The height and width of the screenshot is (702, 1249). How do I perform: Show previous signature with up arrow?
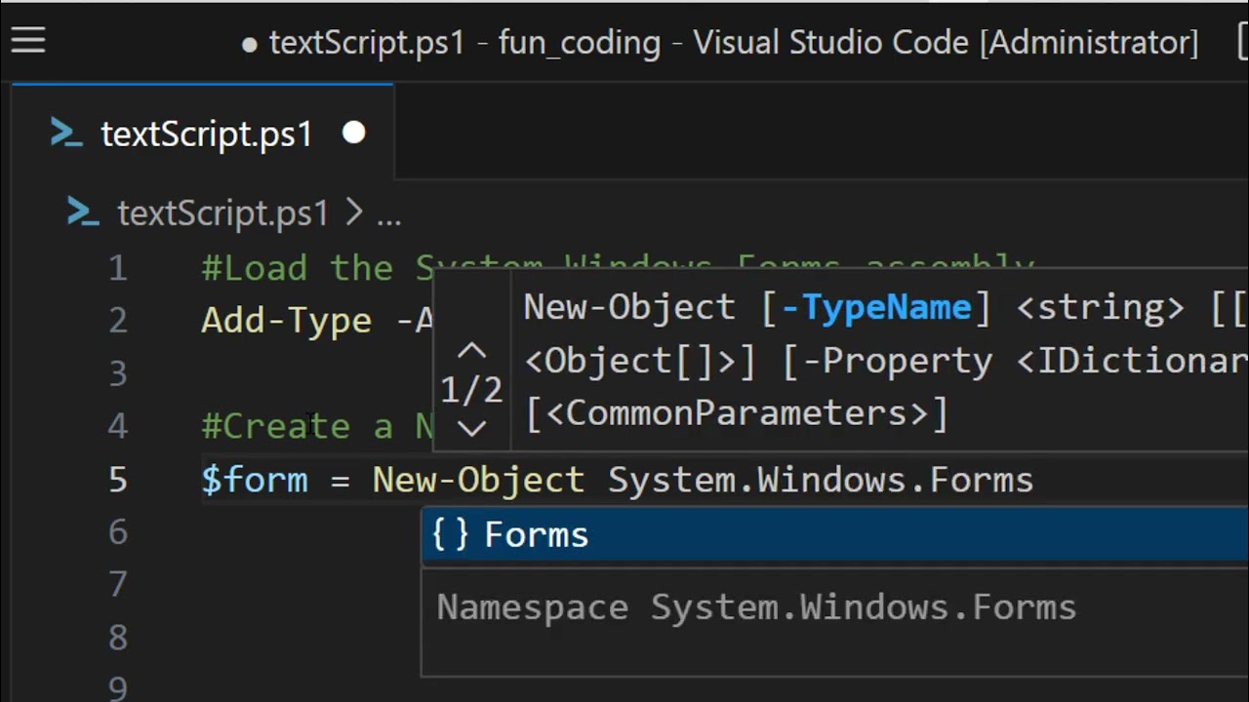pos(471,351)
